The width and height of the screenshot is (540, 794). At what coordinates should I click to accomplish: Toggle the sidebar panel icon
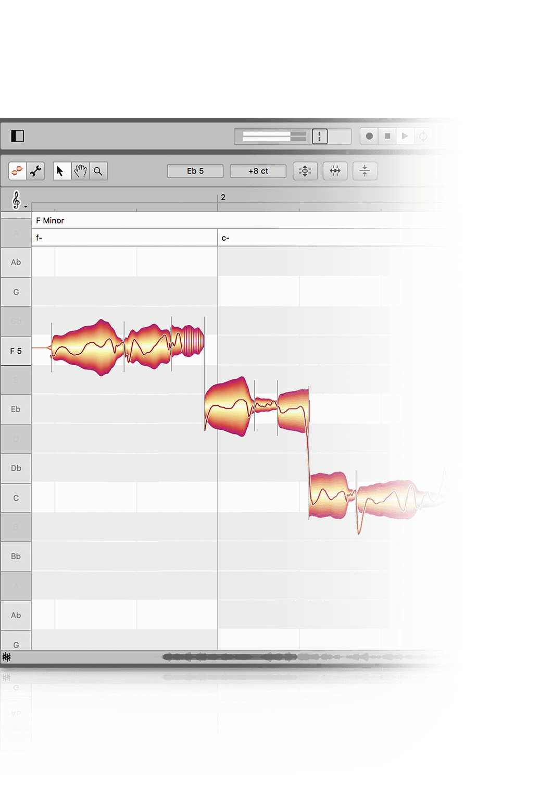point(18,136)
